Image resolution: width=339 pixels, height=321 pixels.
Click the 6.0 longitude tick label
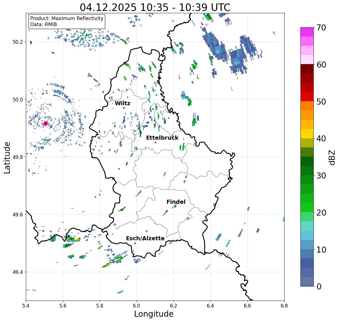pos(137,305)
